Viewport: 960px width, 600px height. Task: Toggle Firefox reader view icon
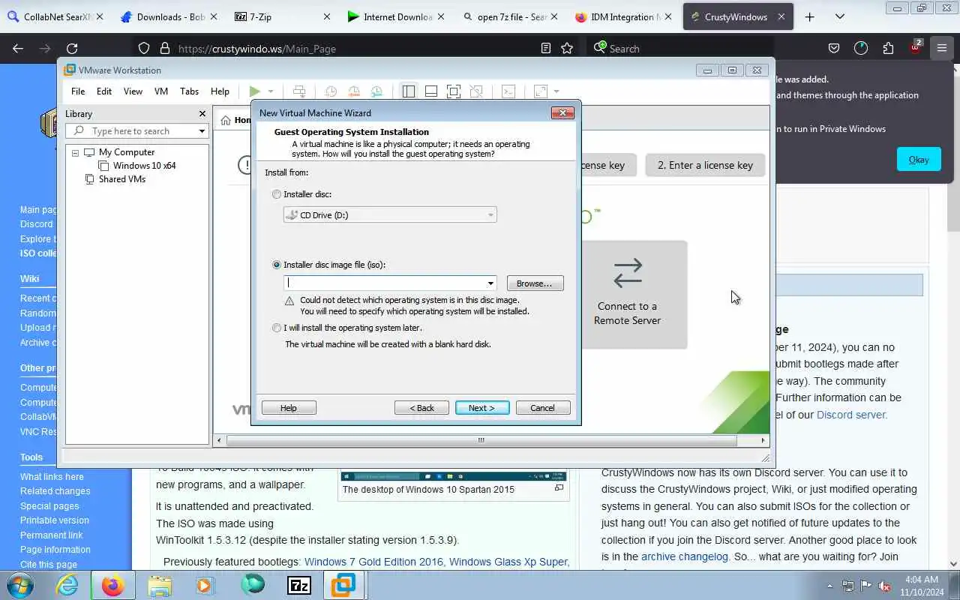pos(546,48)
